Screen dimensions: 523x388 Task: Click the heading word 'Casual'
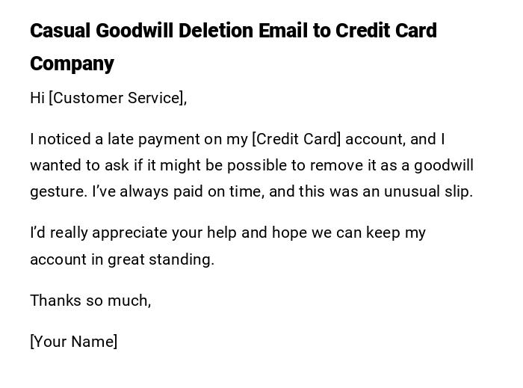point(59,31)
